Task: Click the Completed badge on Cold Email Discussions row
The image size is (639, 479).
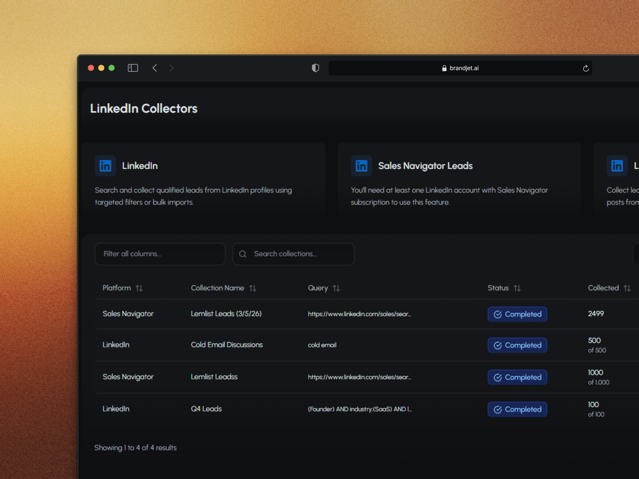Action: click(x=517, y=345)
